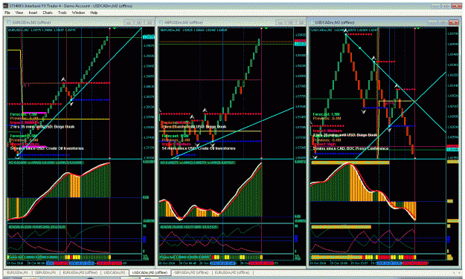Maximize the GBPUSDm,M2 chart window
465x279 pixels.
290,22
